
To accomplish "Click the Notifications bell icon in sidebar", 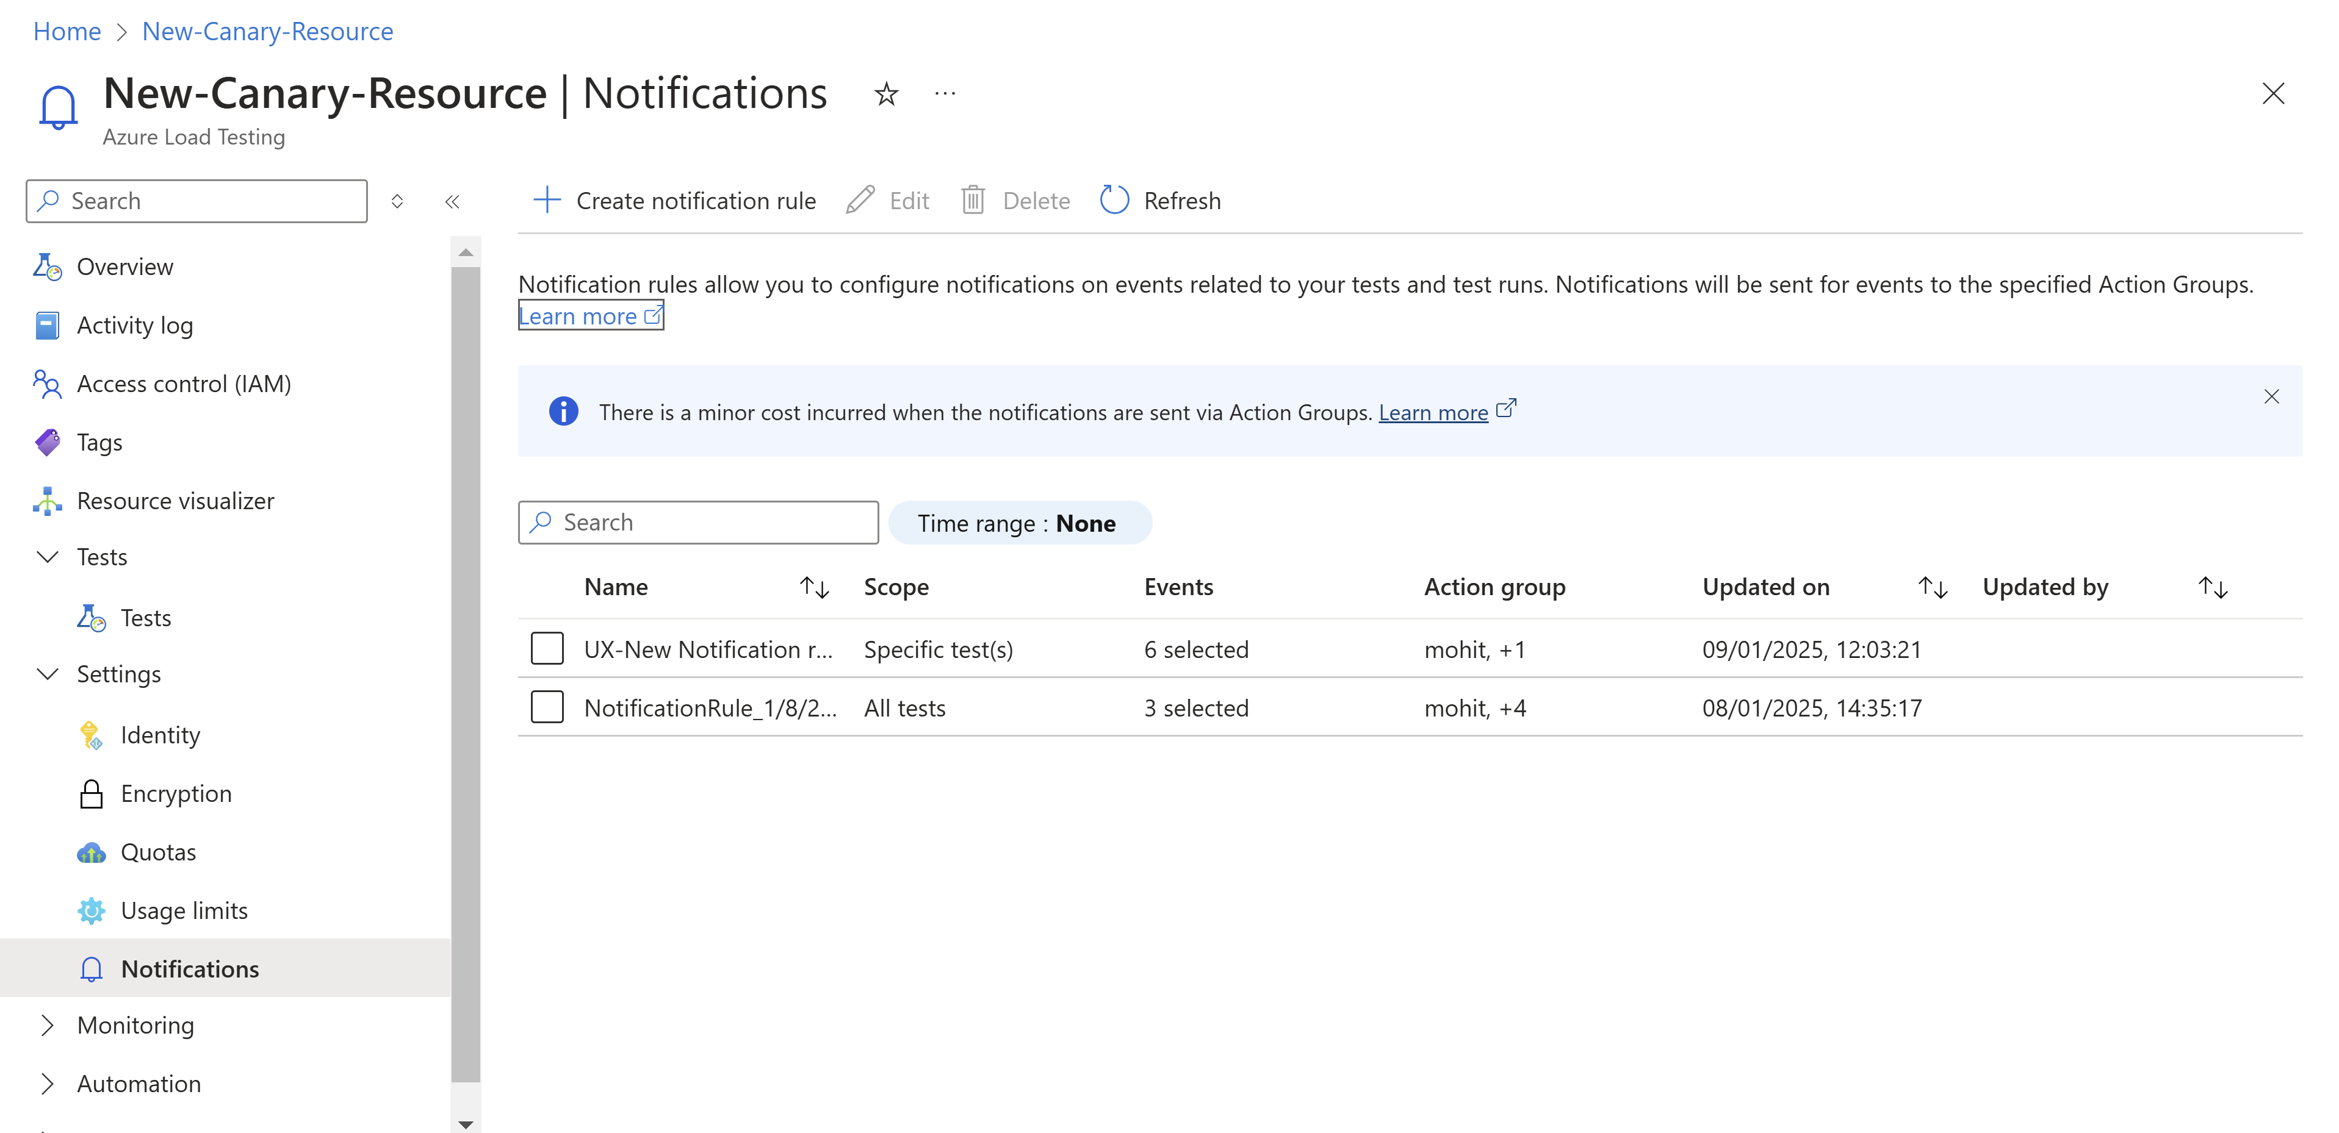I will [x=91, y=969].
